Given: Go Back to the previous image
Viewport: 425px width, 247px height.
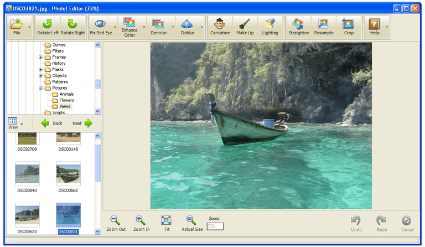Looking at the screenshot, I should [52, 124].
